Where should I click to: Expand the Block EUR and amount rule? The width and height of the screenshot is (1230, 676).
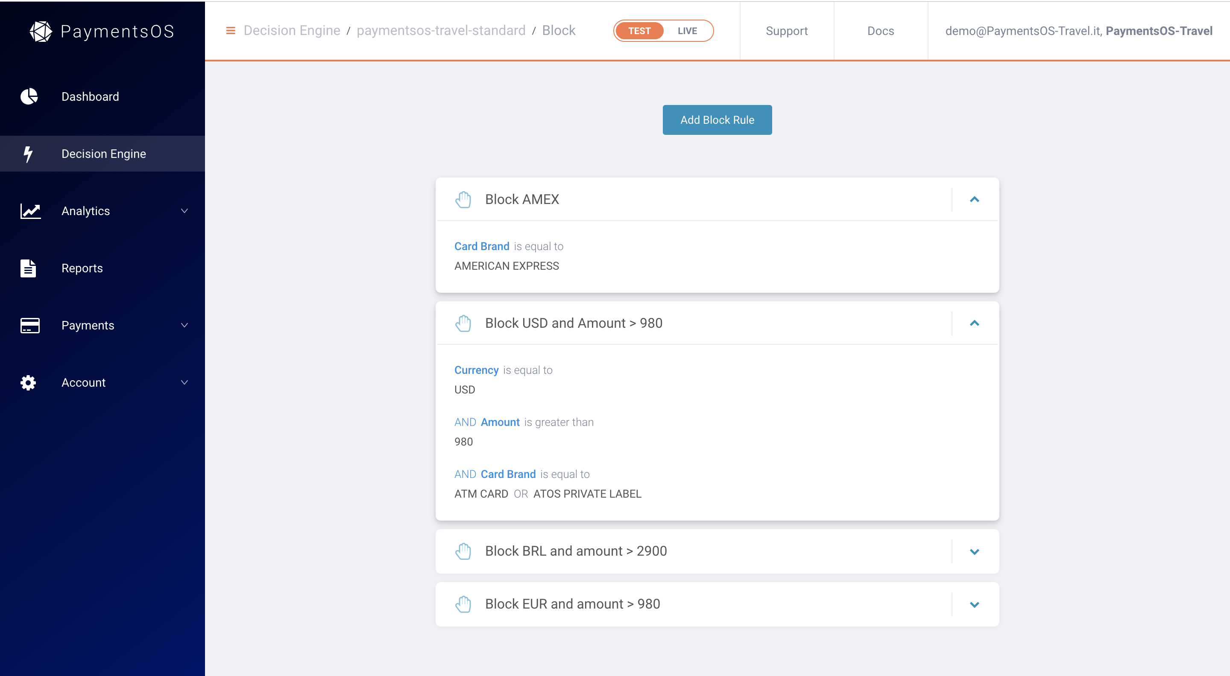[975, 603]
